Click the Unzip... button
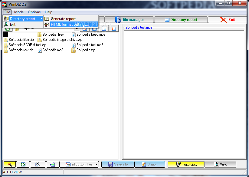Image resolution: width=249 pixels, height=177 pixels. pos(150,164)
